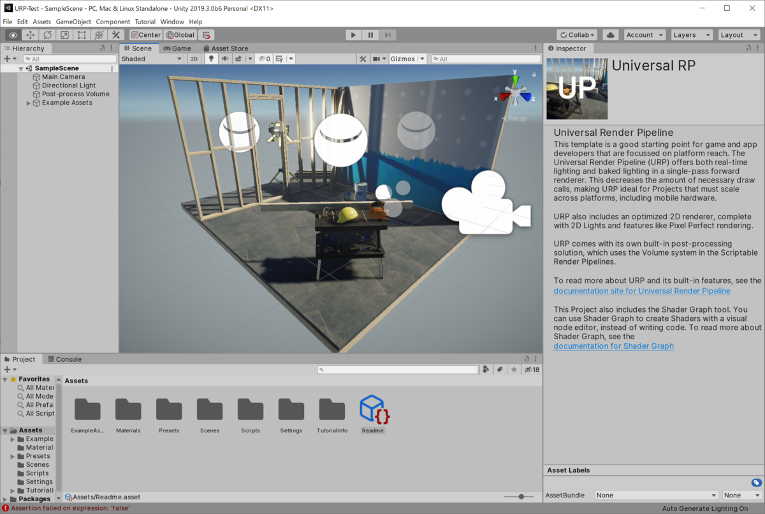Select the Rect transform tool
Image resolution: width=765 pixels, height=514 pixels.
(x=82, y=35)
